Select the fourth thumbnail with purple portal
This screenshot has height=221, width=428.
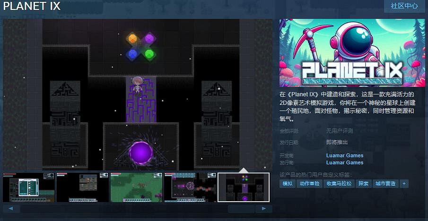[190, 187]
